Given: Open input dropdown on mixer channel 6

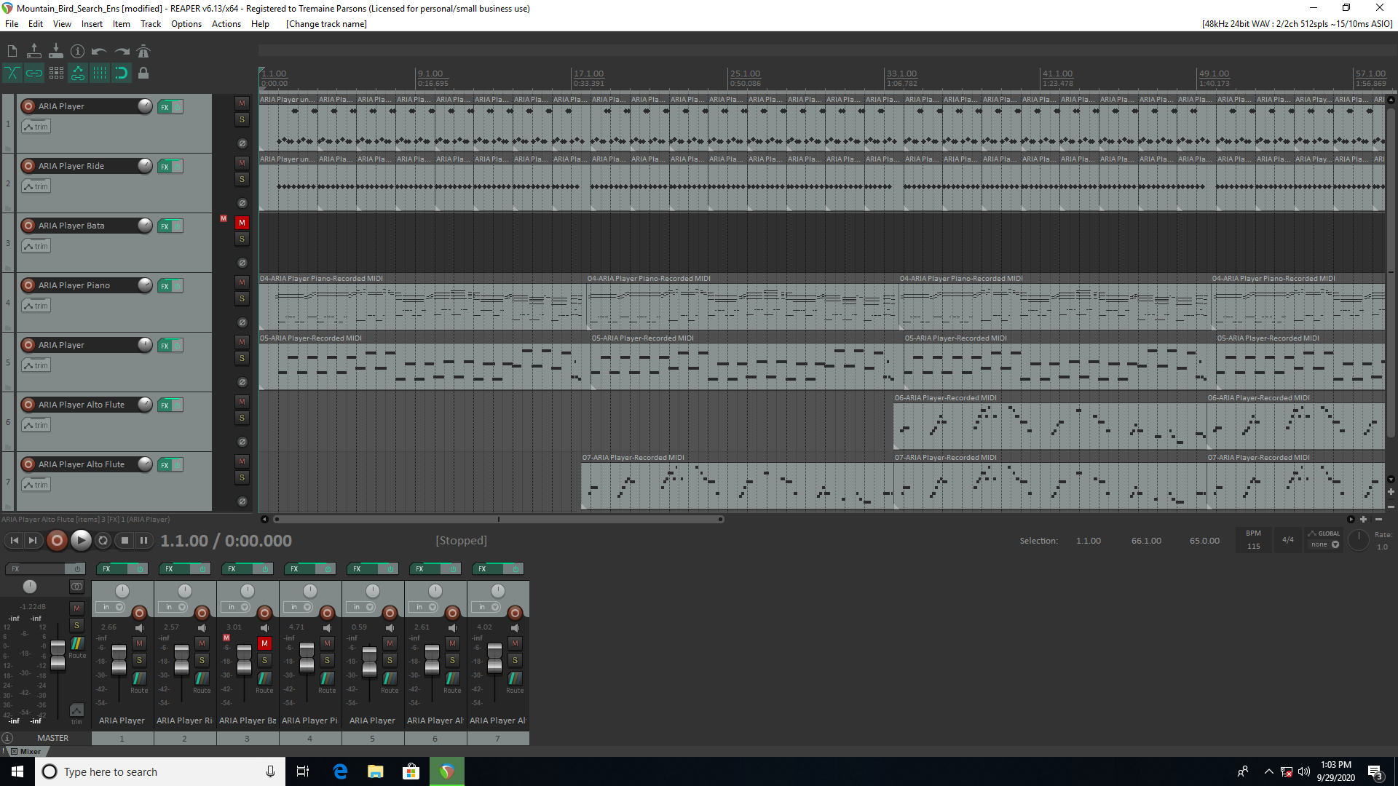Looking at the screenshot, I should pyautogui.click(x=425, y=607).
